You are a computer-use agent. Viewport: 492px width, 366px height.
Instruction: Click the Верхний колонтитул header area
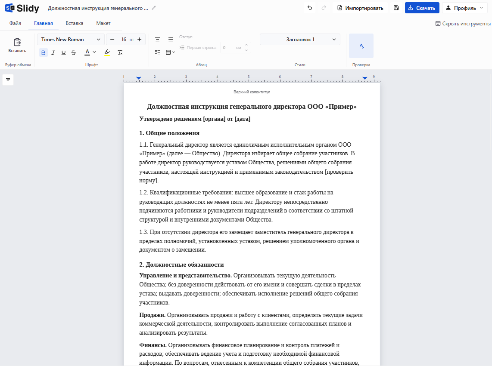click(x=252, y=92)
